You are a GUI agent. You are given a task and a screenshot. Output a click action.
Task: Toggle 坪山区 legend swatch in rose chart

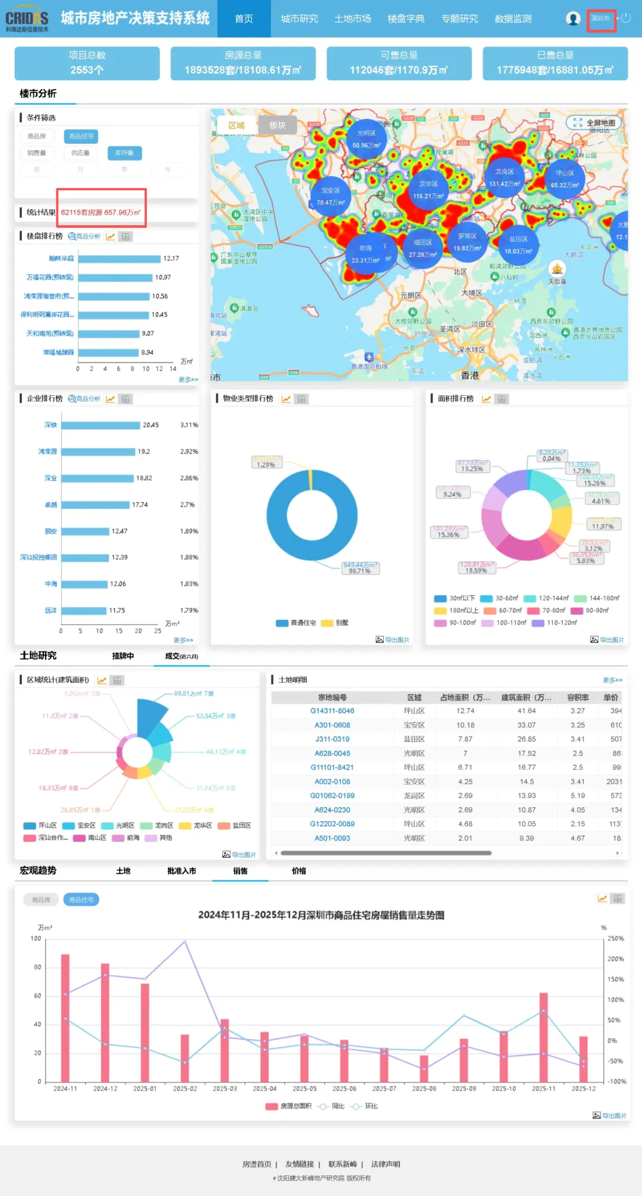30,825
